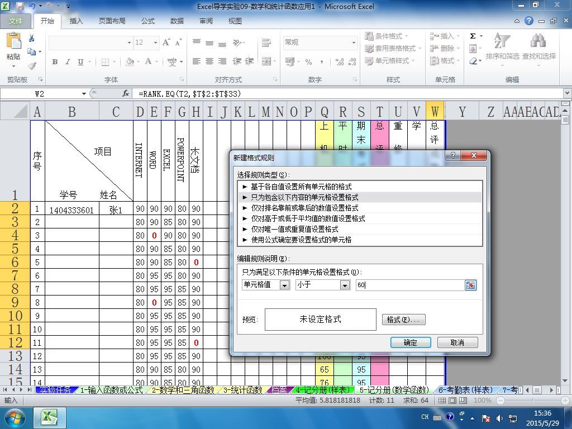Click the Undo icon in quick access toolbar
This screenshot has width=572, height=429.
[x=32, y=6]
